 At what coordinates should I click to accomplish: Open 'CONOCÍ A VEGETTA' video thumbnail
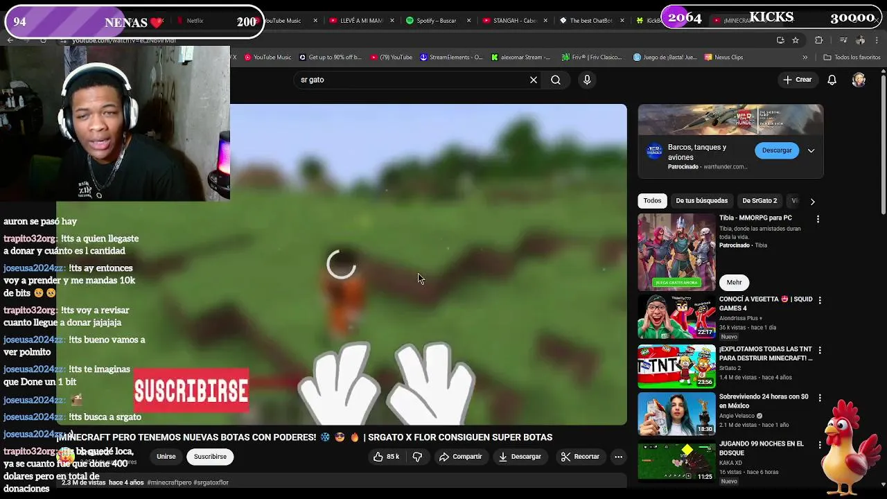pos(676,317)
